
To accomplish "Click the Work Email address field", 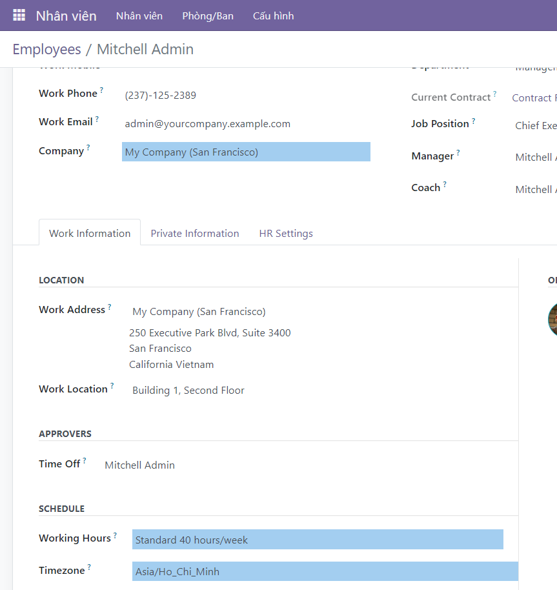I will click(208, 124).
